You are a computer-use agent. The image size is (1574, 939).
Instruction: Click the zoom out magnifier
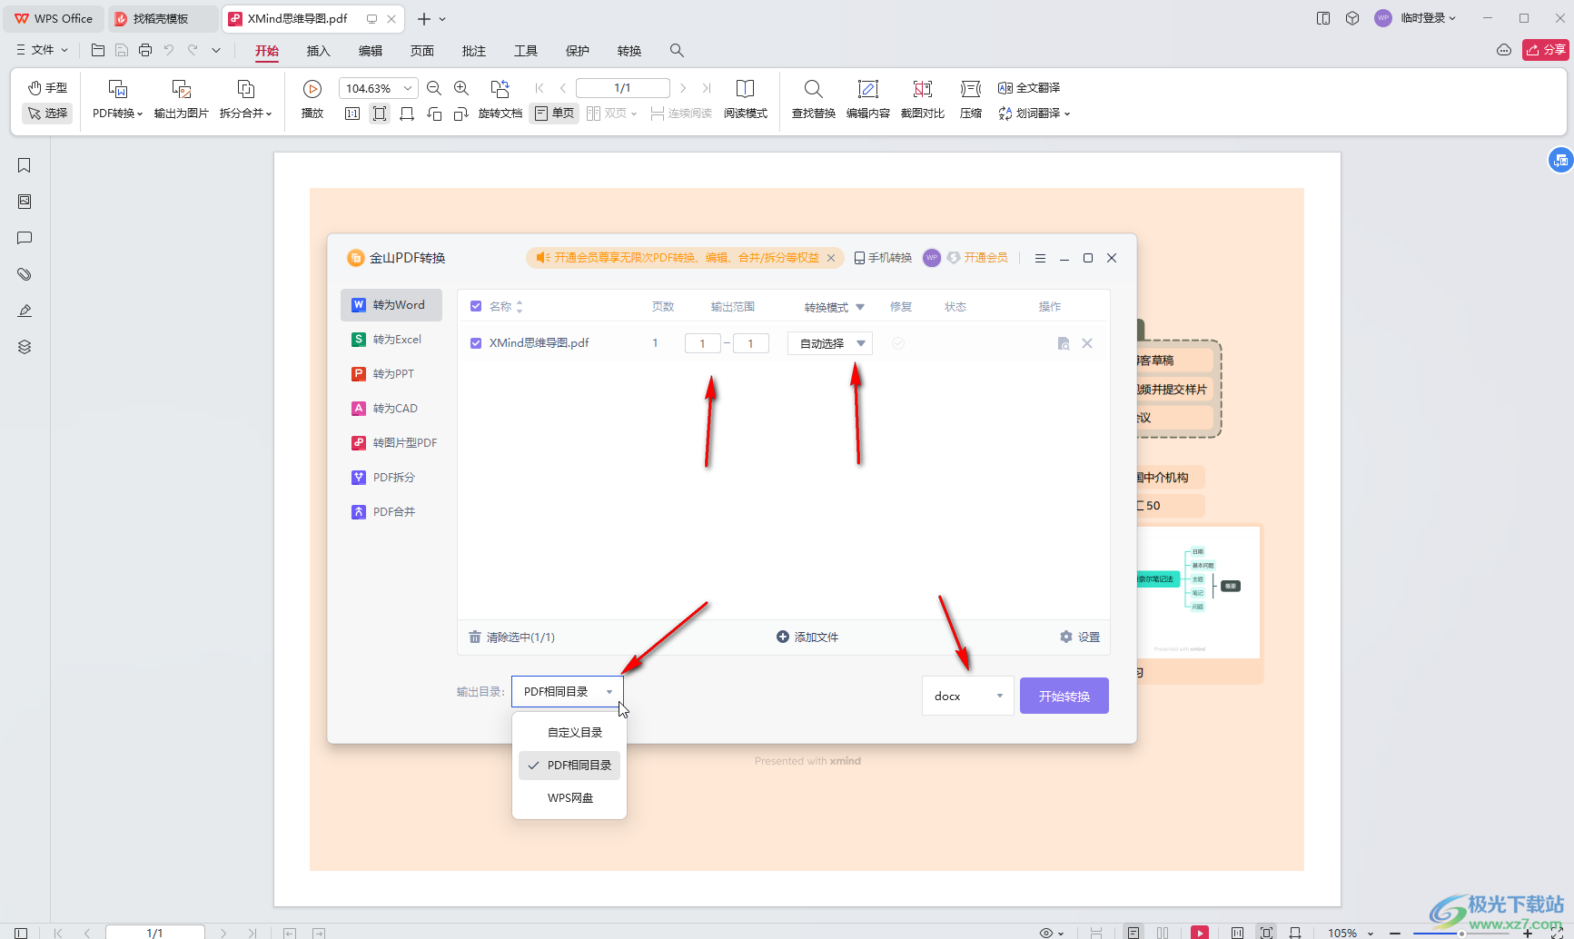click(434, 88)
